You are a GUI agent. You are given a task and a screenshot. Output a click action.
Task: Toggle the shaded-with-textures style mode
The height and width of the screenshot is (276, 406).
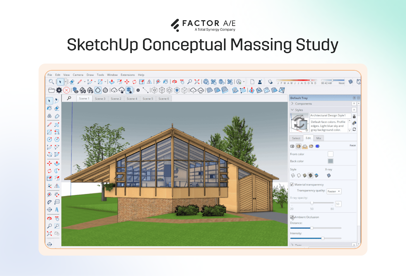[311, 176]
